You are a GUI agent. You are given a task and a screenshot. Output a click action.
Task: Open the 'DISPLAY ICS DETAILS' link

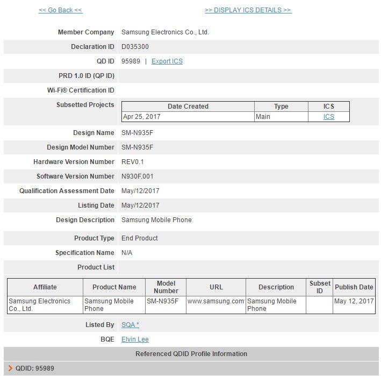tap(248, 10)
